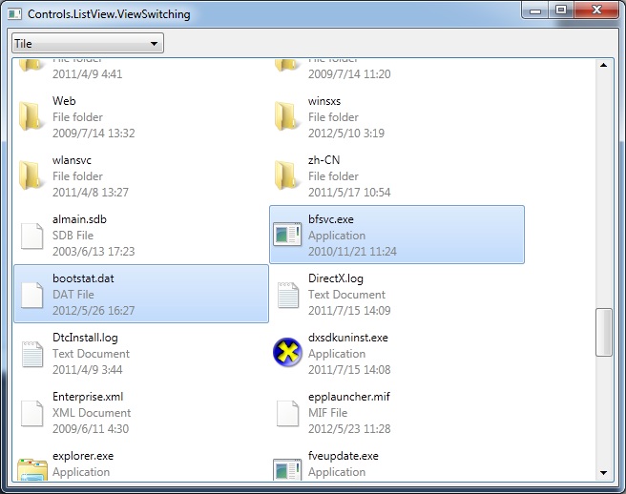626x494 pixels.
Task: Select the DirectX.log text document icon
Action: 288,294
